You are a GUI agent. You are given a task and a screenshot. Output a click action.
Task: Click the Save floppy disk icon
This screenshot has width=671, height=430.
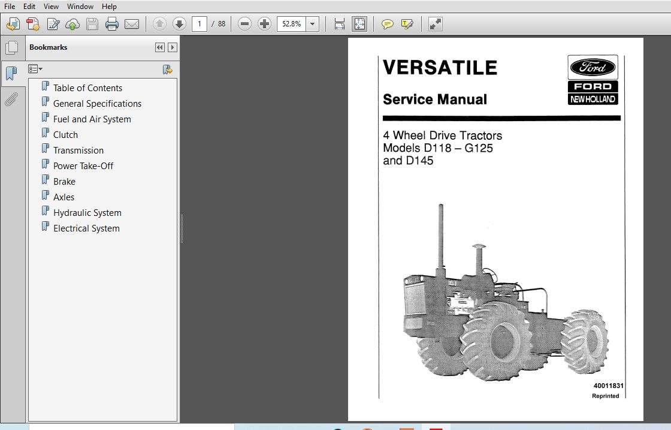click(x=92, y=24)
